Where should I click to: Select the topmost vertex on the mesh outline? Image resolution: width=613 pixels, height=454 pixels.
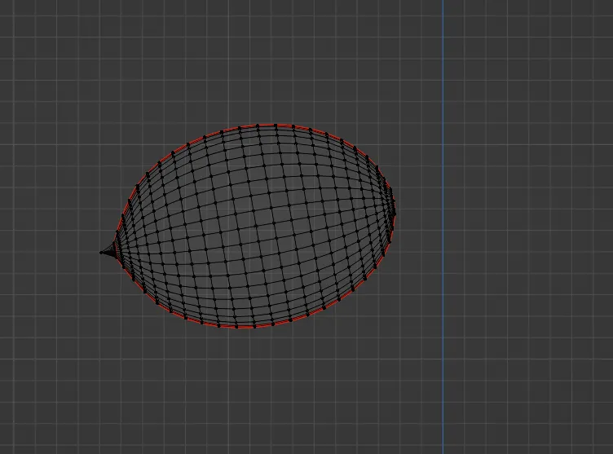pos(258,126)
